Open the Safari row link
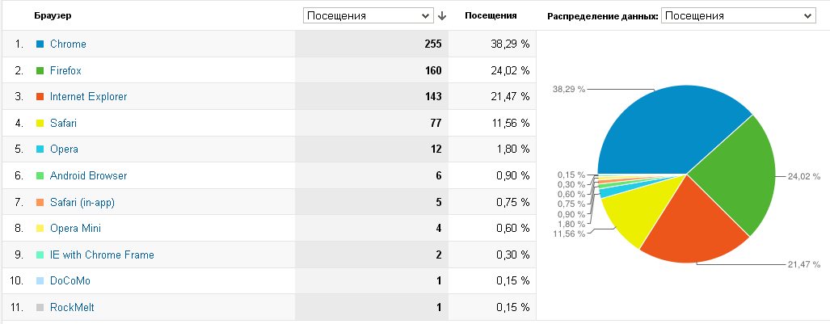 (64, 124)
